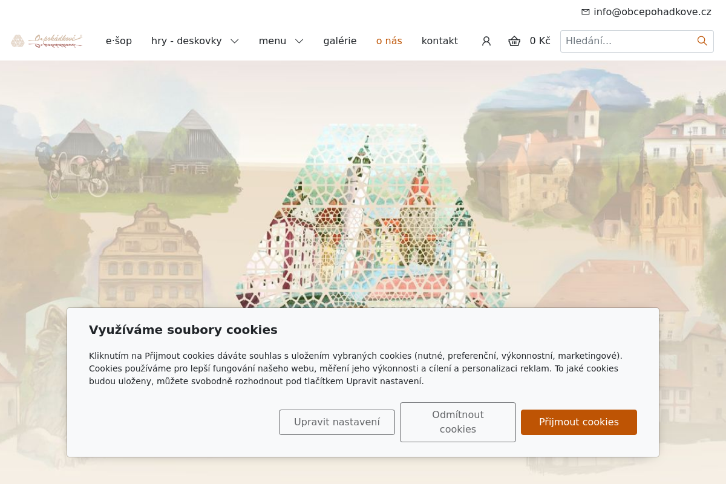This screenshot has height=484, width=726.
Task: Click the envelope icon beside the email address
Action: point(585,12)
